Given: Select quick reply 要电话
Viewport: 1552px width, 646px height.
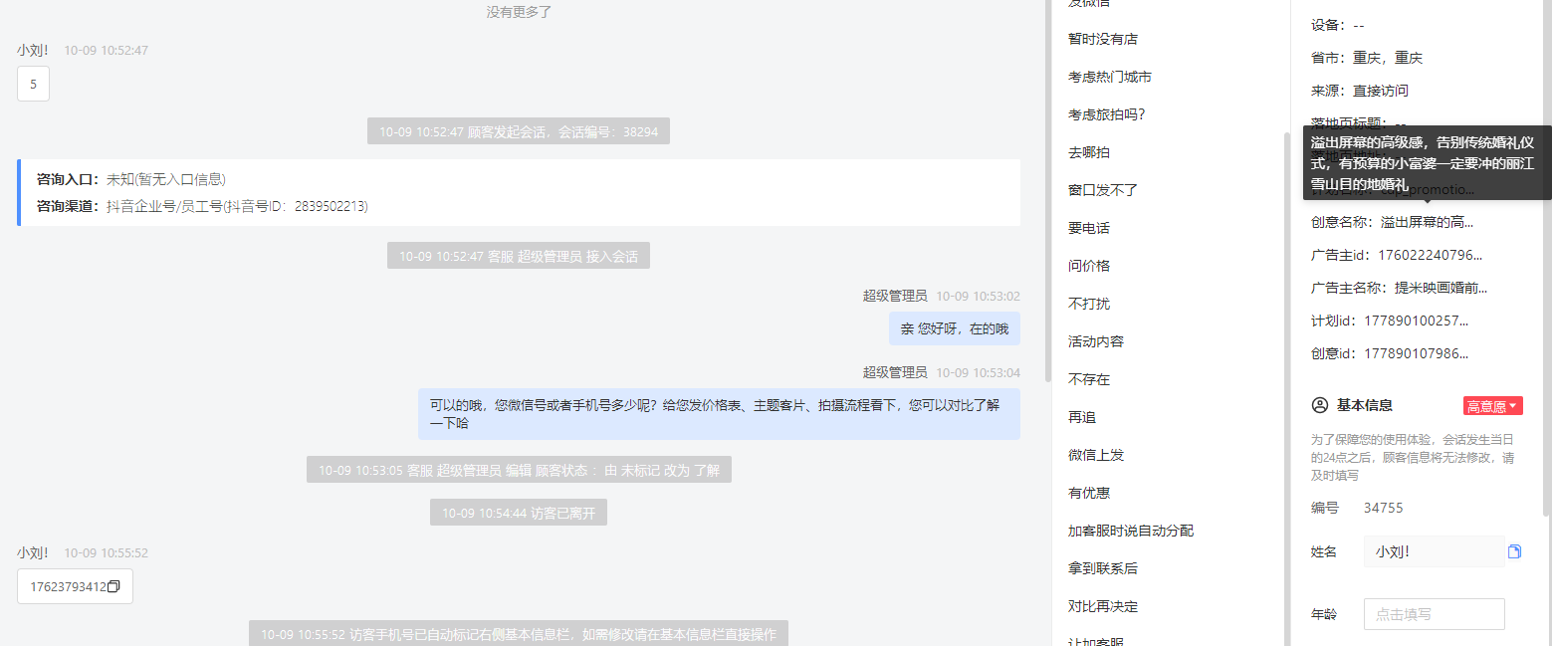Looking at the screenshot, I should [1089, 228].
